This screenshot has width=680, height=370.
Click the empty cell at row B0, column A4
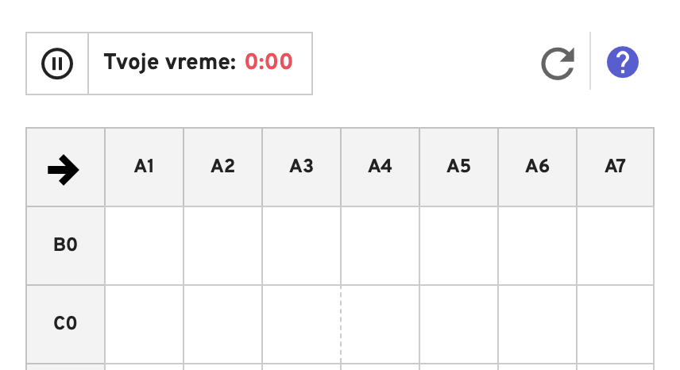point(381,245)
